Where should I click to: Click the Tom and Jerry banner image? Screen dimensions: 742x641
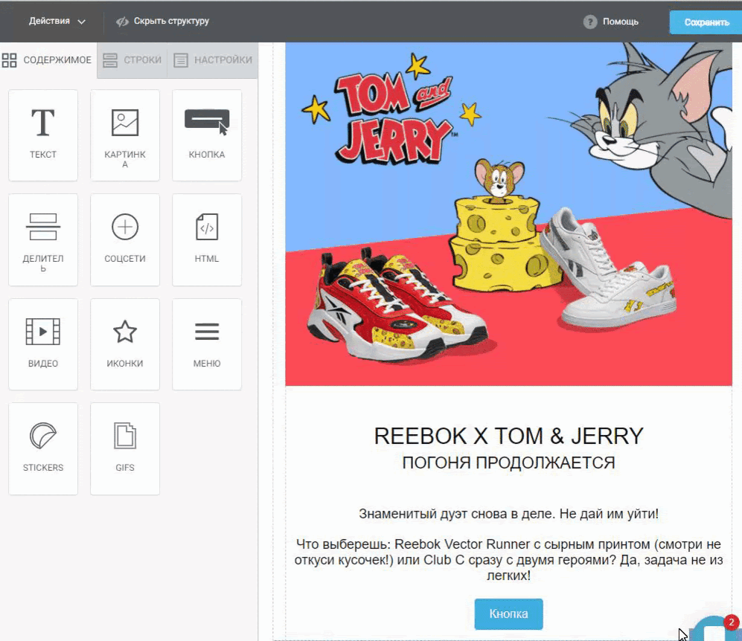(x=509, y=213)
